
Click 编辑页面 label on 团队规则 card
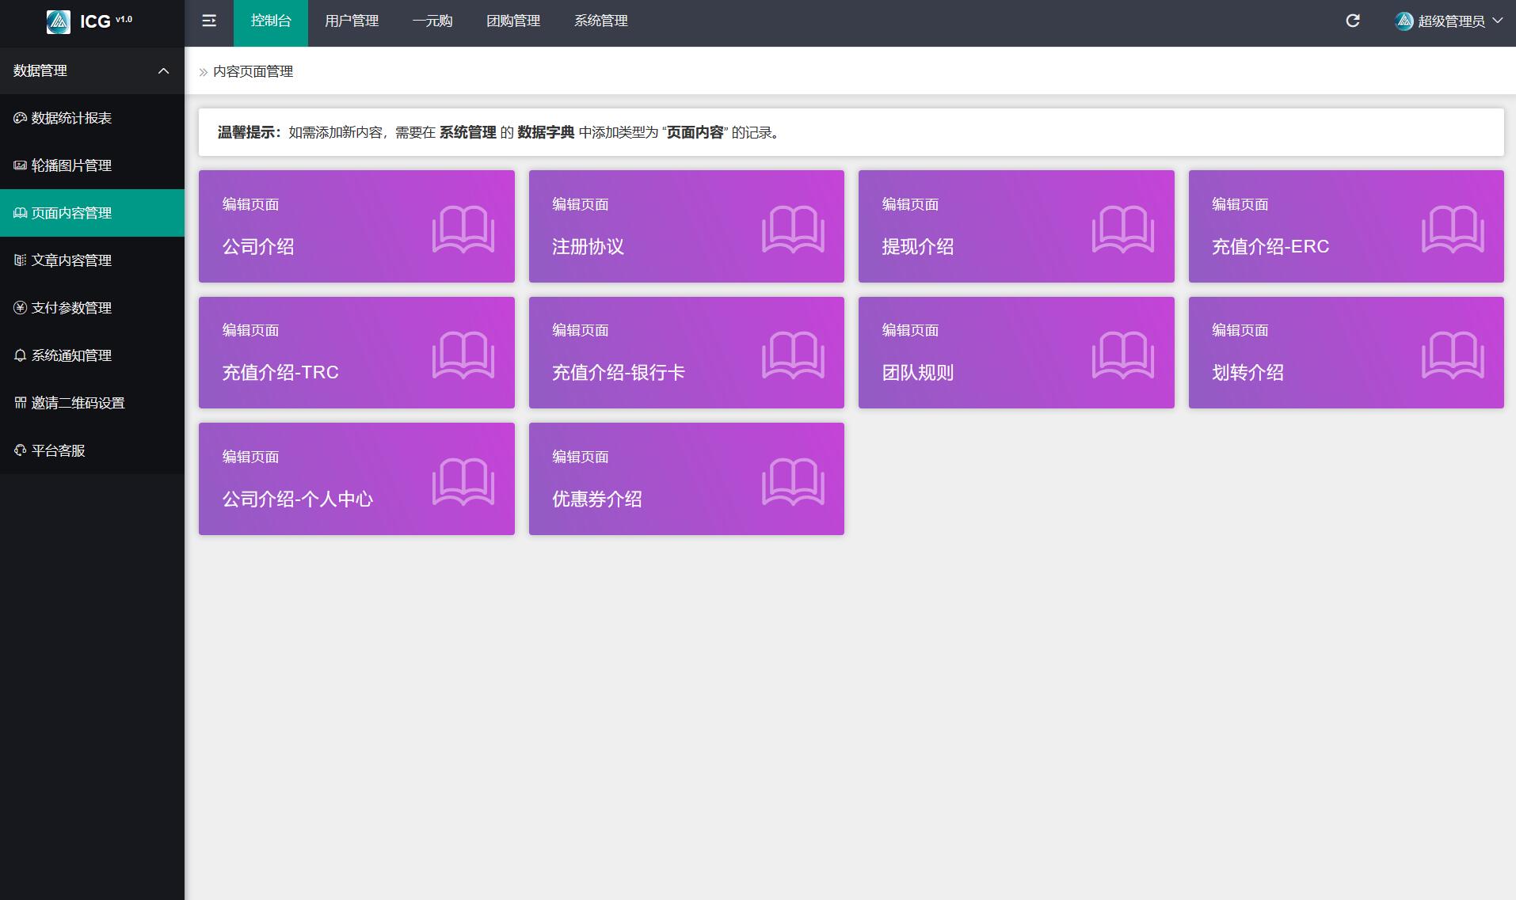pyautogui.click(x=910, y=330)
